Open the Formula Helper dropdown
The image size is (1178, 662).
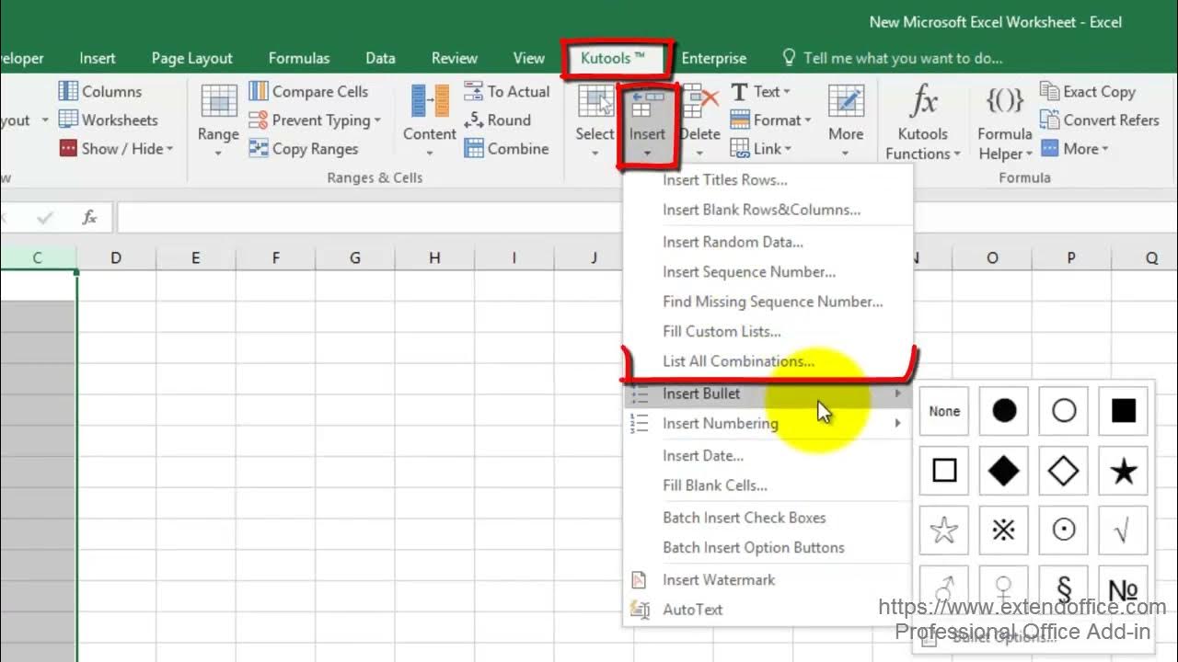tap(1005, 121)
